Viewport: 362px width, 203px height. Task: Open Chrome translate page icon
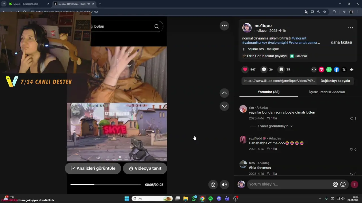(x=307, y=12)
